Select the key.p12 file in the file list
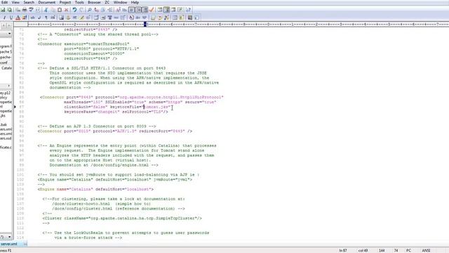Image resolution: width=449 pixels, height=253 pixels. click(x=5, y=93)
